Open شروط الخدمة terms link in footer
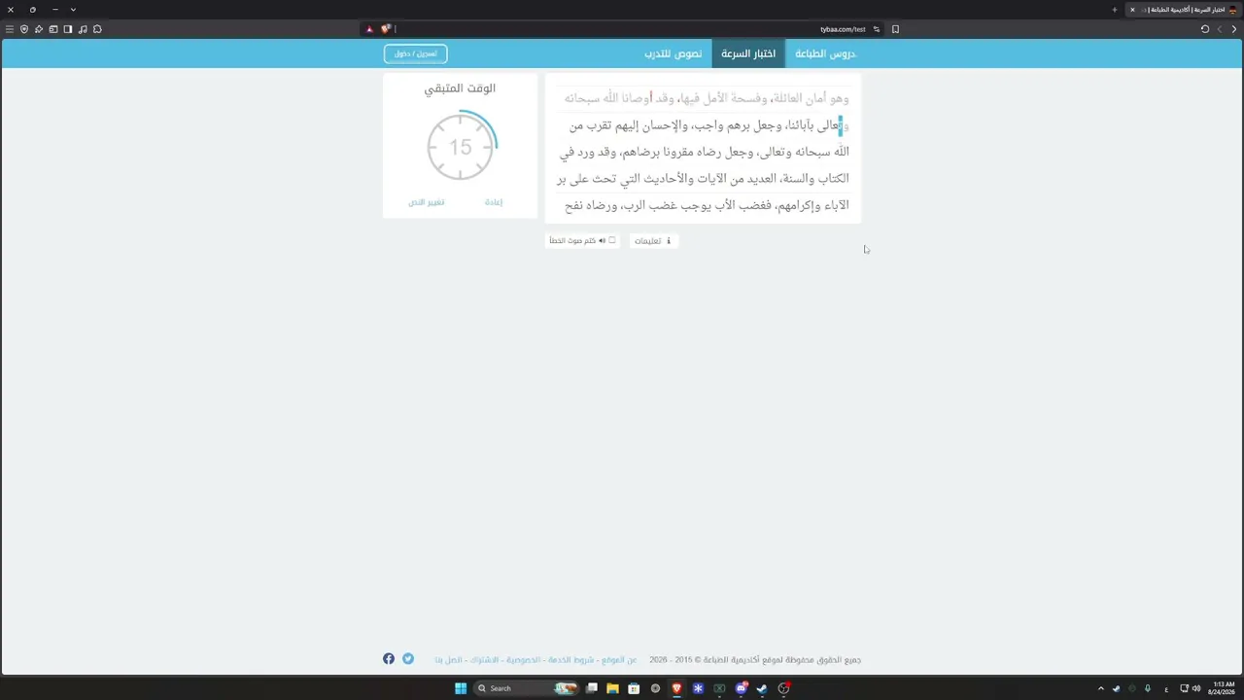 (571, 660)
